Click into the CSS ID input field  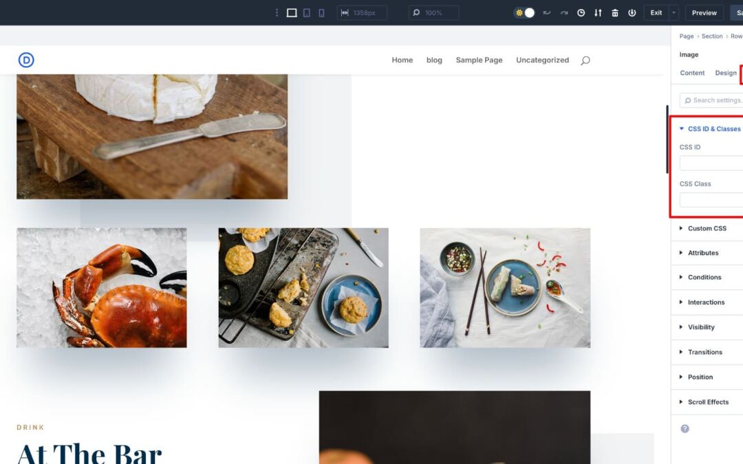pos(711,163)
